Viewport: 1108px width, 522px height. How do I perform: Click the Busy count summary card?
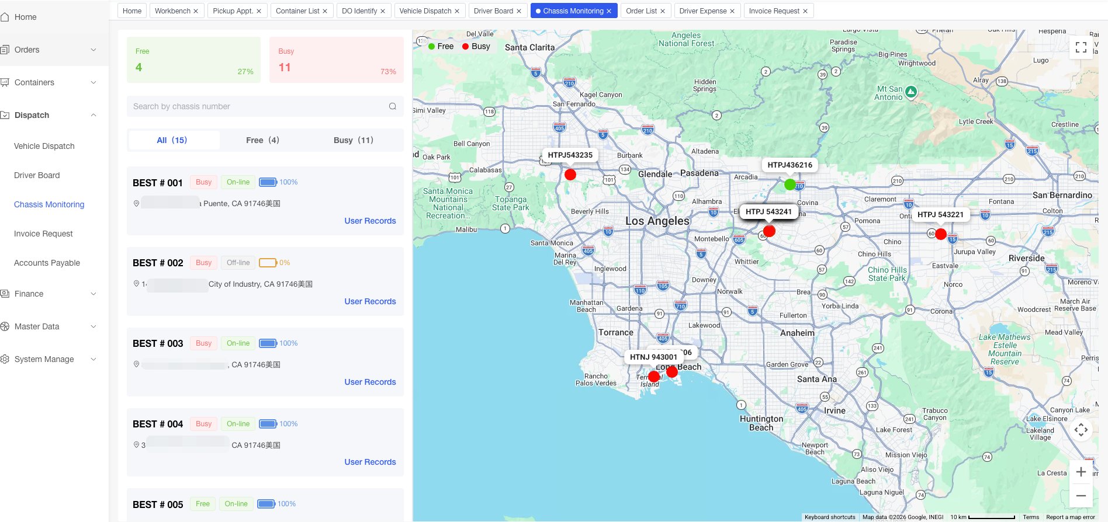pos(337,60)
